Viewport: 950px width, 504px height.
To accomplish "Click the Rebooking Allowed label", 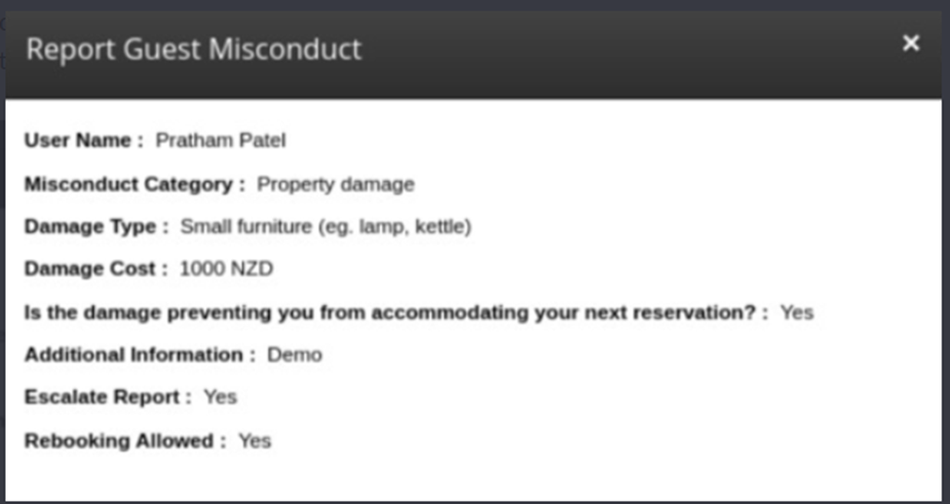I will [x=118, y=441].
